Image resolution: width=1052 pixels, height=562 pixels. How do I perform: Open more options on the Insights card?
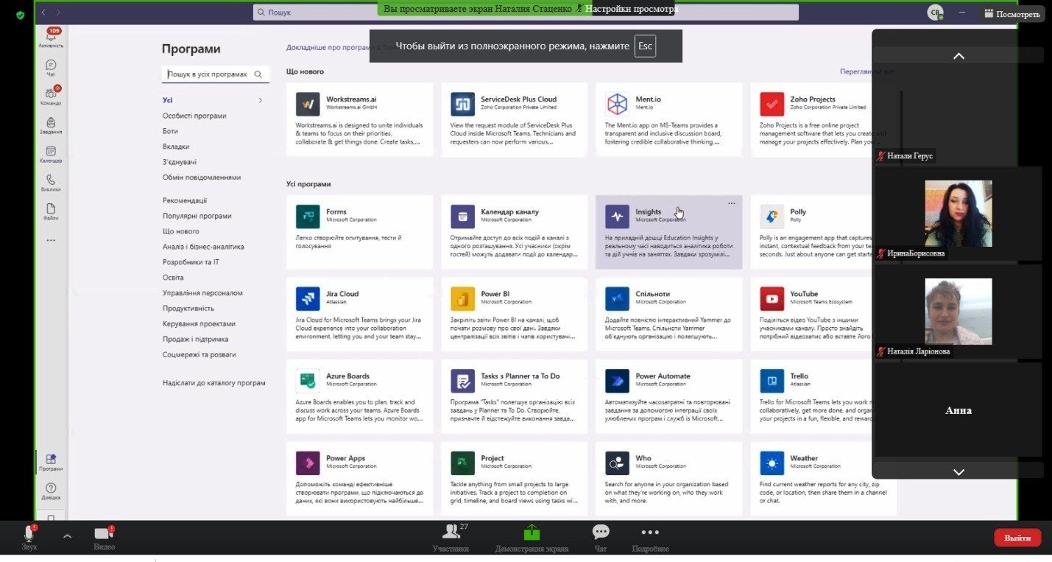(731, 203)
